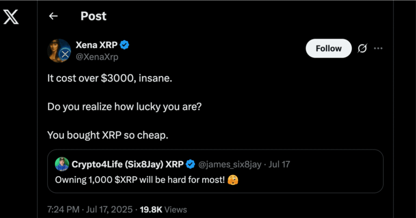Image resolution: width=416 pixels, height=218 pixels.
Task: Open Xena XRP's profile avatar
Action: click(60, 51)
